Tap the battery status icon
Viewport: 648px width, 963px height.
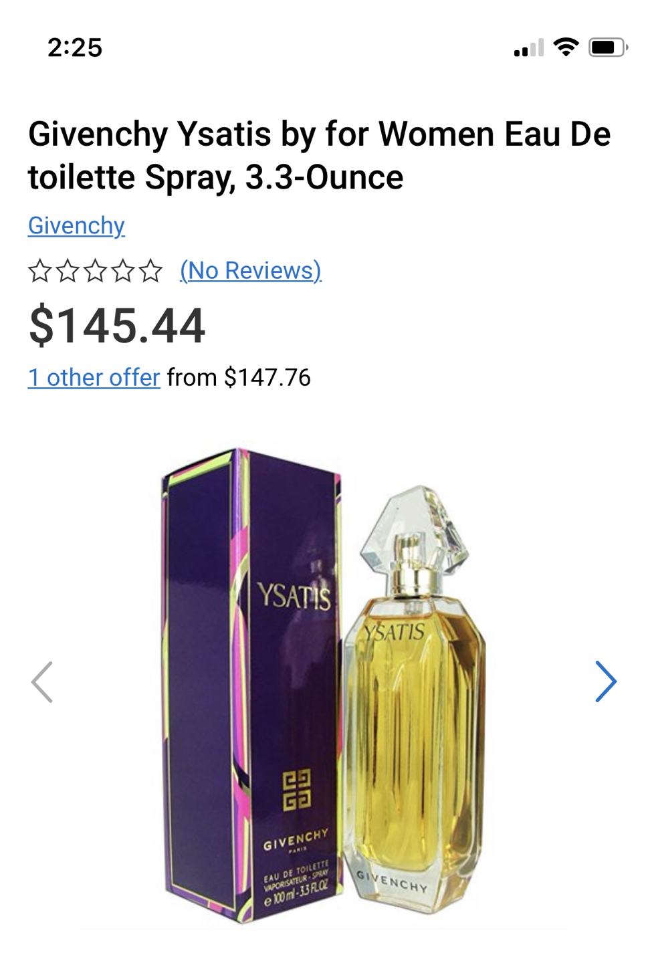608,47
